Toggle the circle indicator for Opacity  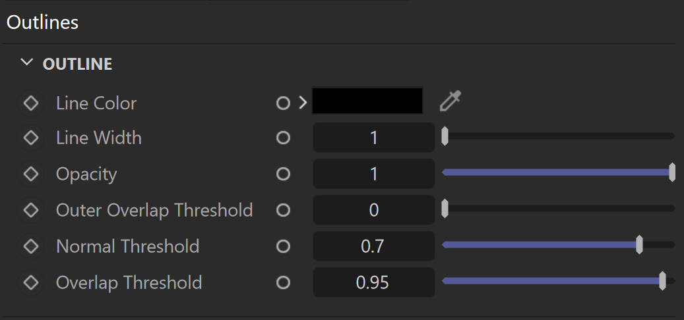click(283, 174)
